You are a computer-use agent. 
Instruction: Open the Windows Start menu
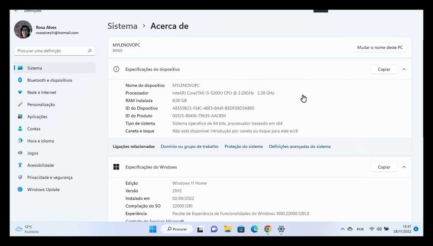(x=153, y=229)
